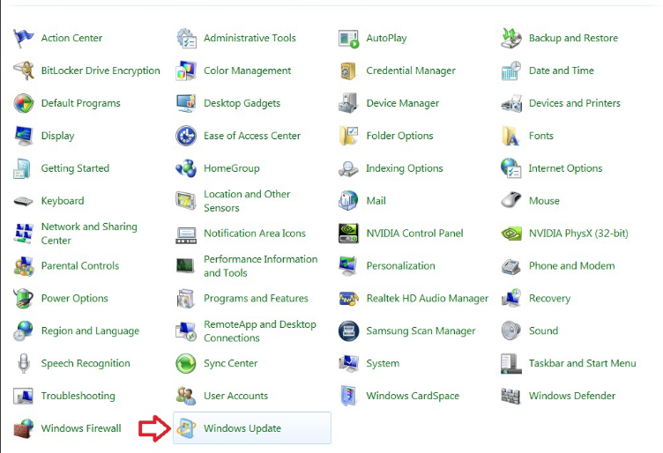Click the Devices and Printers icon
The width and height of the screenshot is (663, 453).
pyautogui.click(x=511, y=103)
